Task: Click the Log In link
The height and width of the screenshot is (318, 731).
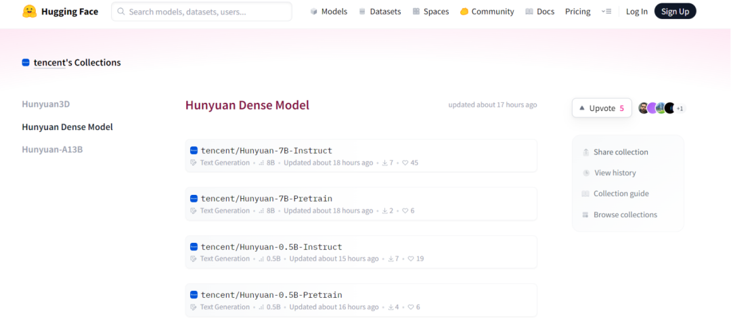Action: coord(637,12)
